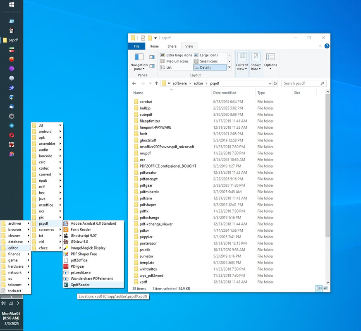The width and height of the screenshot is (361, 331).
Task: Expand the address bar history dropdown
Action: (270, 84)
